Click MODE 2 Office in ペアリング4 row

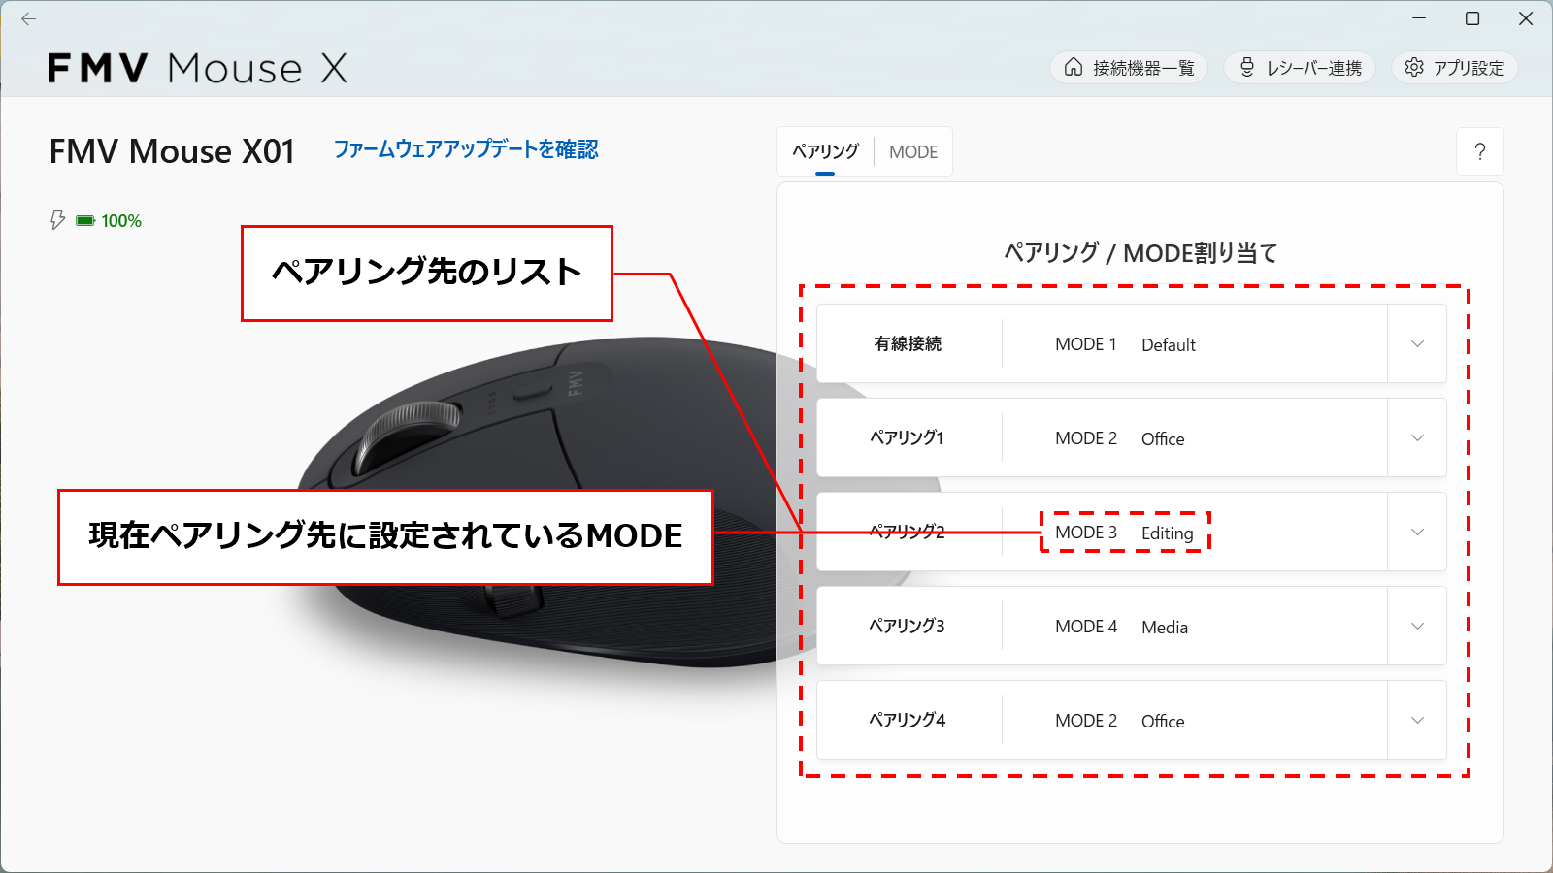pyautogui.click(x=1119, y=721)
